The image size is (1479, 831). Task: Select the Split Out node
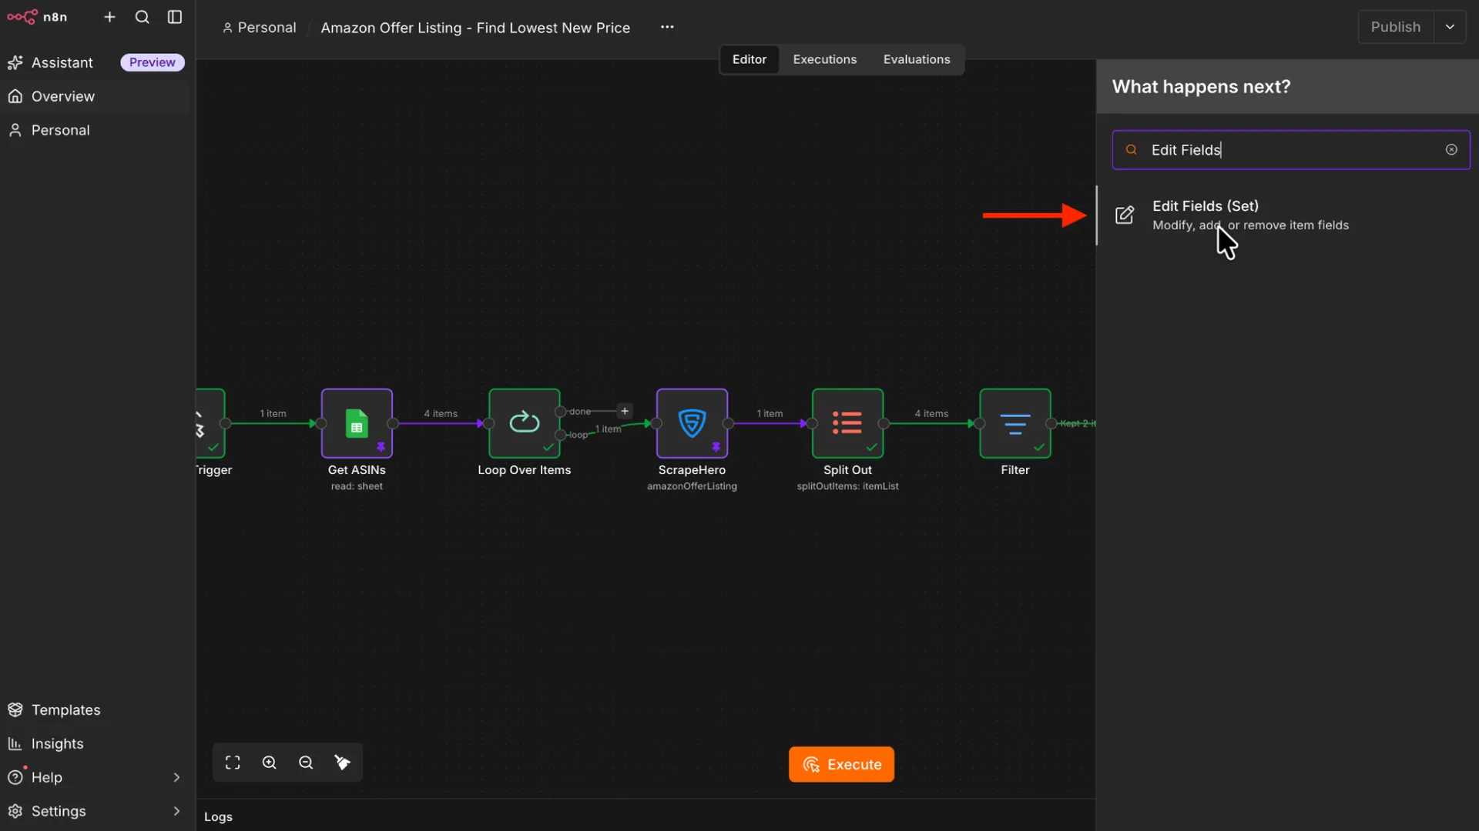pyautogui.click(x=847, y=423)
